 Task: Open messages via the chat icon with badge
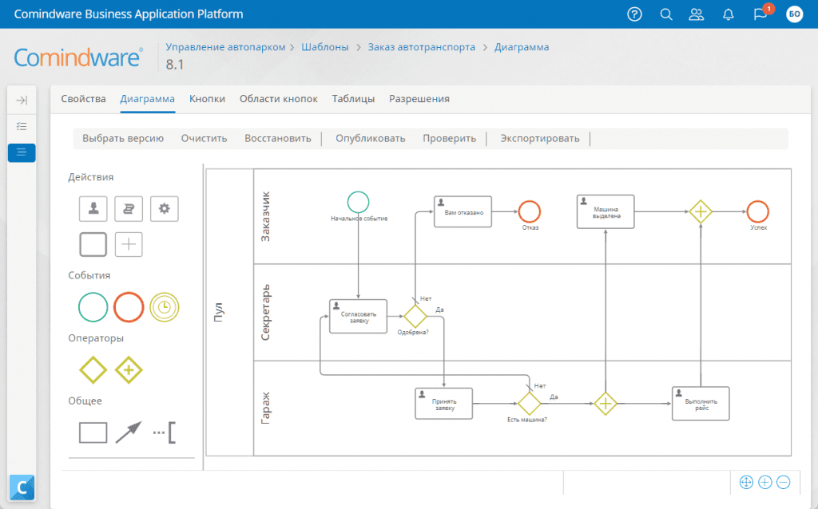(x=759, y=14)
